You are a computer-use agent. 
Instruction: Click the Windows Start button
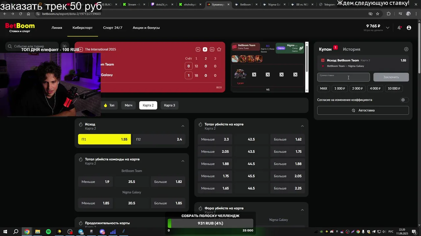pyautogui.click(x=5, y=232)
